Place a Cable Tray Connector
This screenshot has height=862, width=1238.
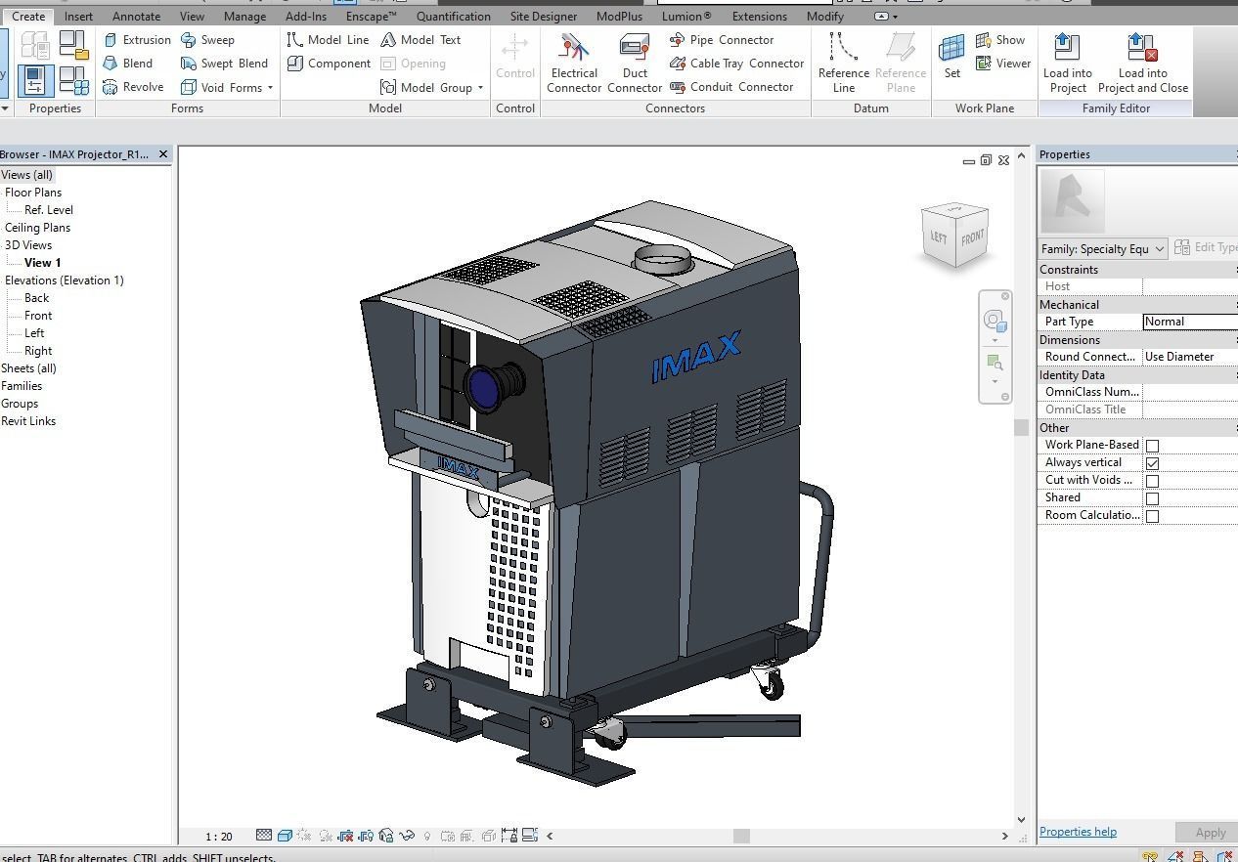[x=736, y=64]
